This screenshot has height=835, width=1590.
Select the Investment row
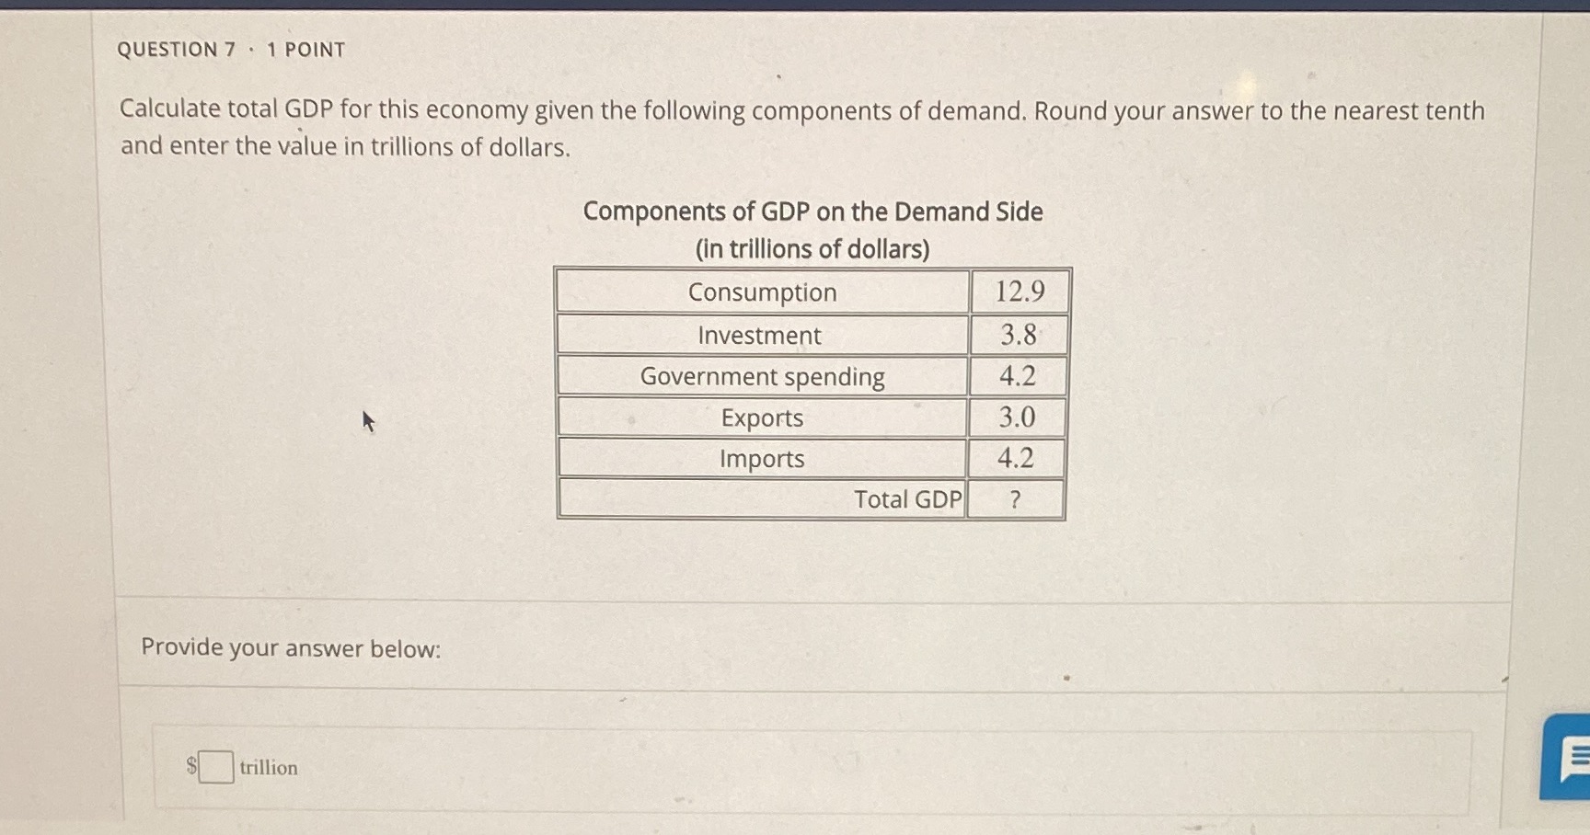point(760,335)
